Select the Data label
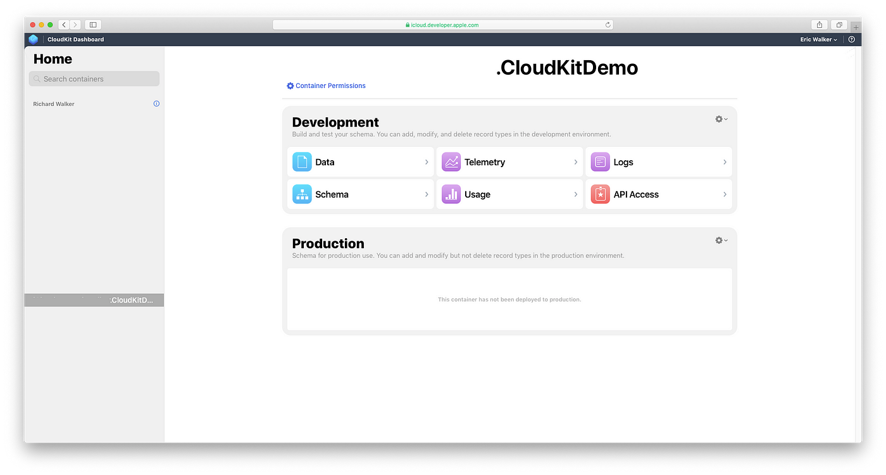Viewport: 886px width, 475px height. [325, 162]
